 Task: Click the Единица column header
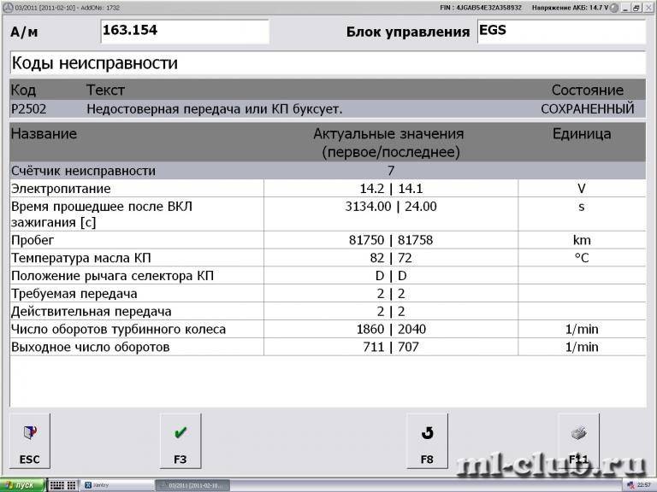582,134
